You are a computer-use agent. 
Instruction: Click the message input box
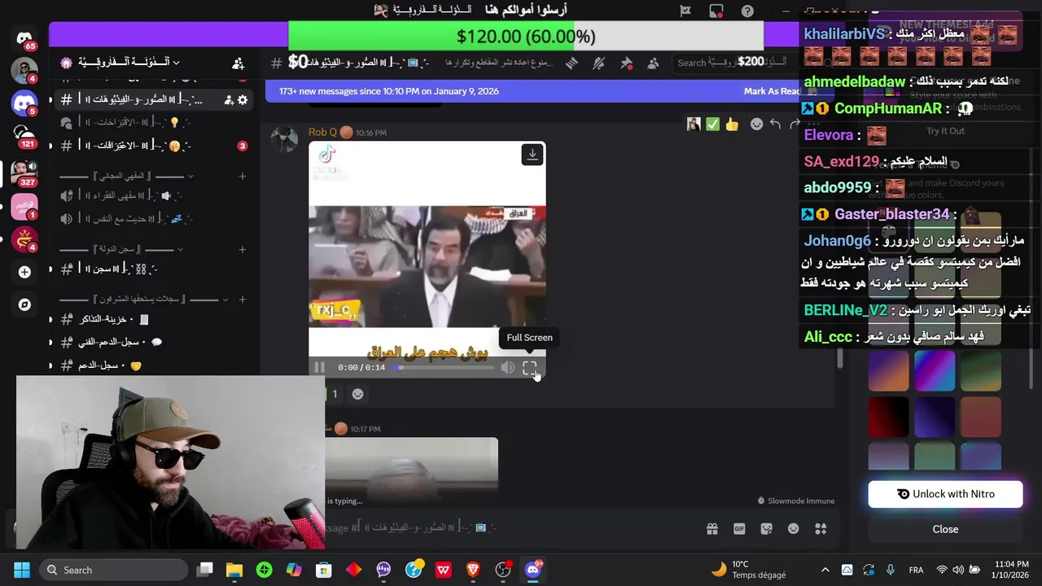click(x=505, y=528)
